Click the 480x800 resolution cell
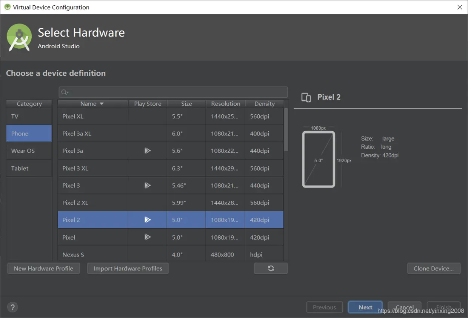 click(x=226, y=255)
